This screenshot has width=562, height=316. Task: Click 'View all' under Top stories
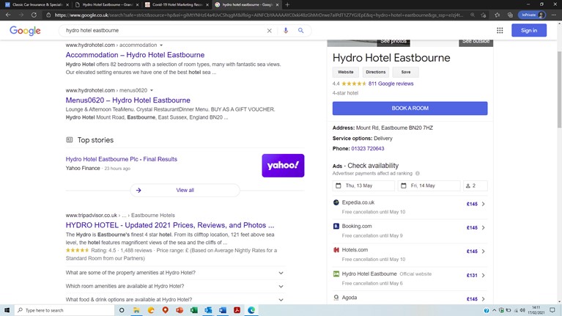pyautogui.click(x=185, y=190)
